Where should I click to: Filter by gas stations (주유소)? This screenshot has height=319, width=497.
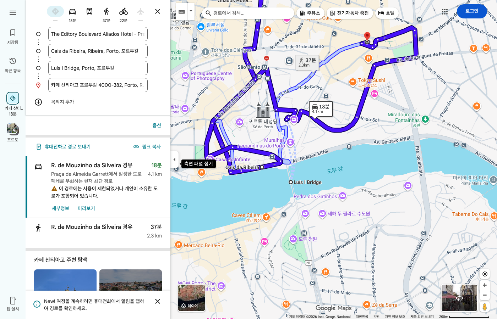(310, 13)
